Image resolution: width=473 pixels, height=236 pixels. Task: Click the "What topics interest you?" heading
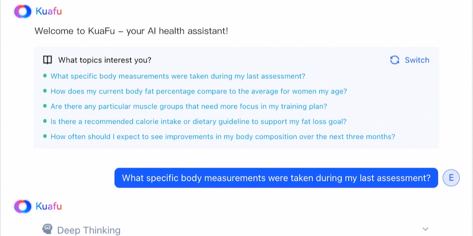[105, 60]
